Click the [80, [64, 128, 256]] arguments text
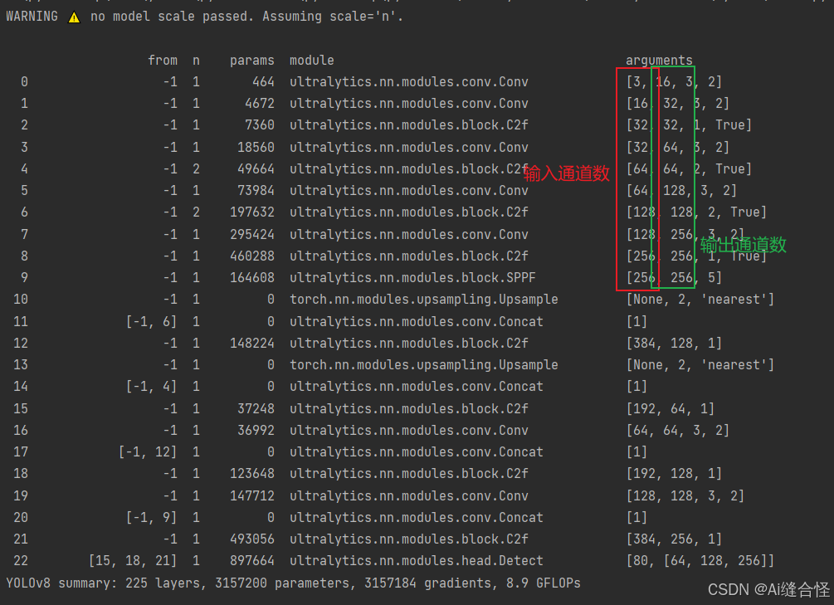 (700, 561)
